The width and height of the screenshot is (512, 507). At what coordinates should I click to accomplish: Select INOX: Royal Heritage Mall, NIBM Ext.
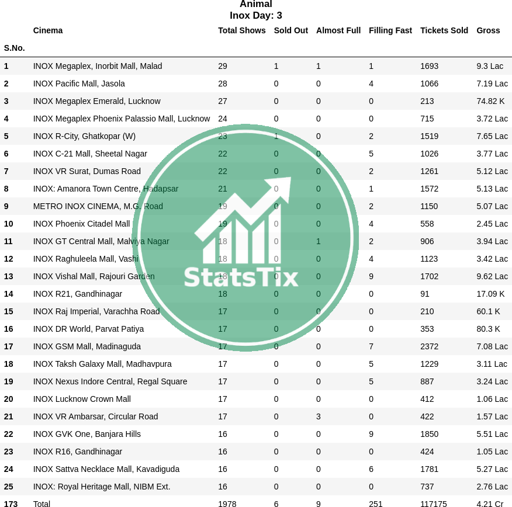102,487
